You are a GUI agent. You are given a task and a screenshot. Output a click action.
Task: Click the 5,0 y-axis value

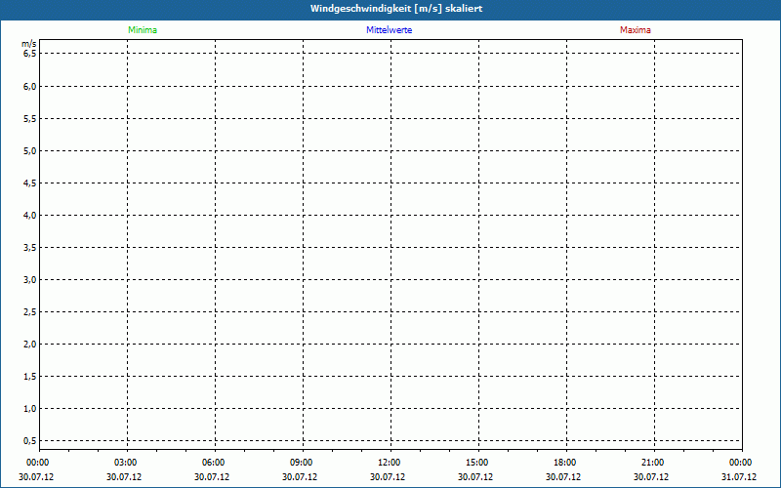click(x=30, y=151)
